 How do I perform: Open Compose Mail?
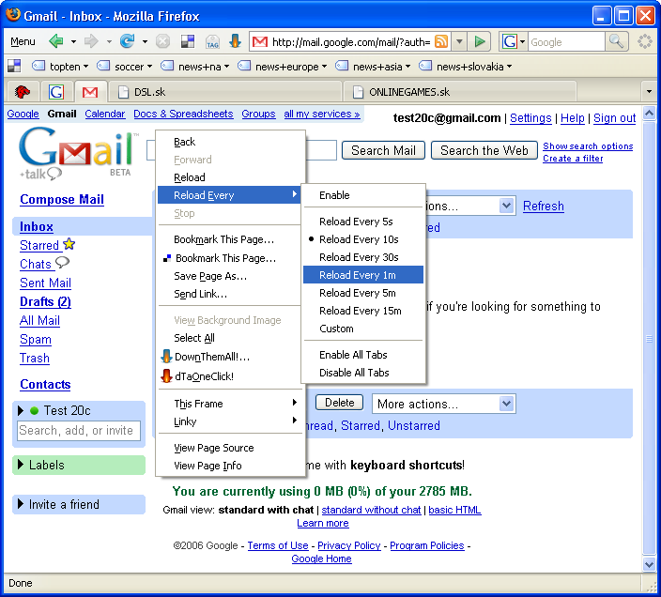(62, 199)
